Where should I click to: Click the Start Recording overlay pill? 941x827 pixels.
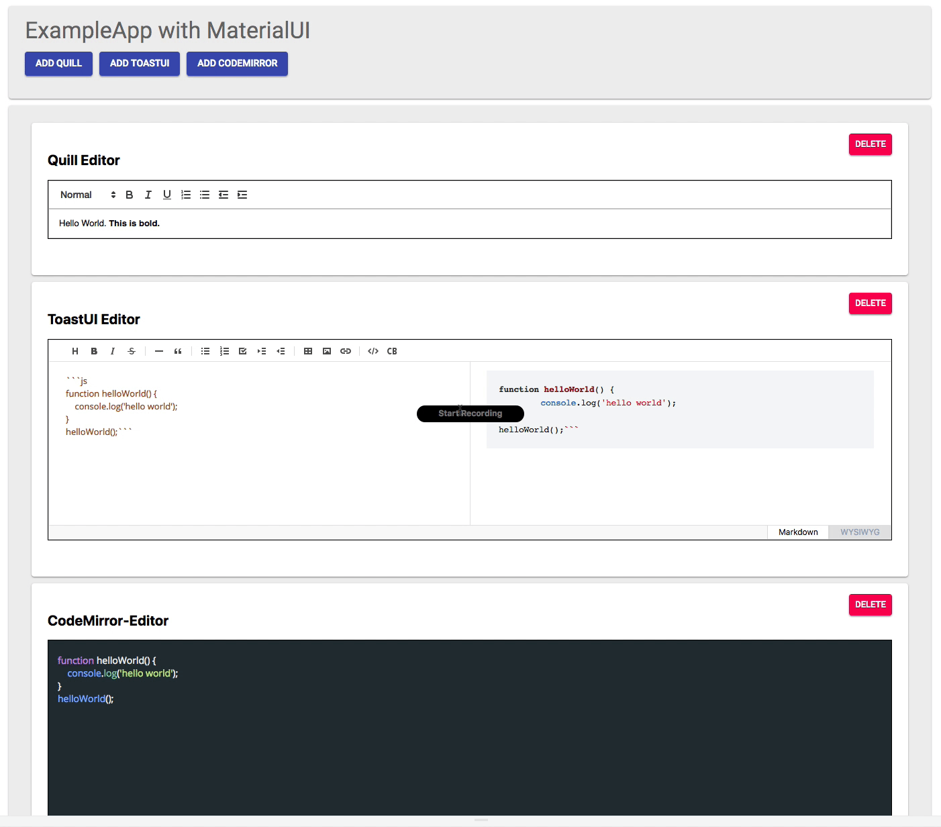470,413
